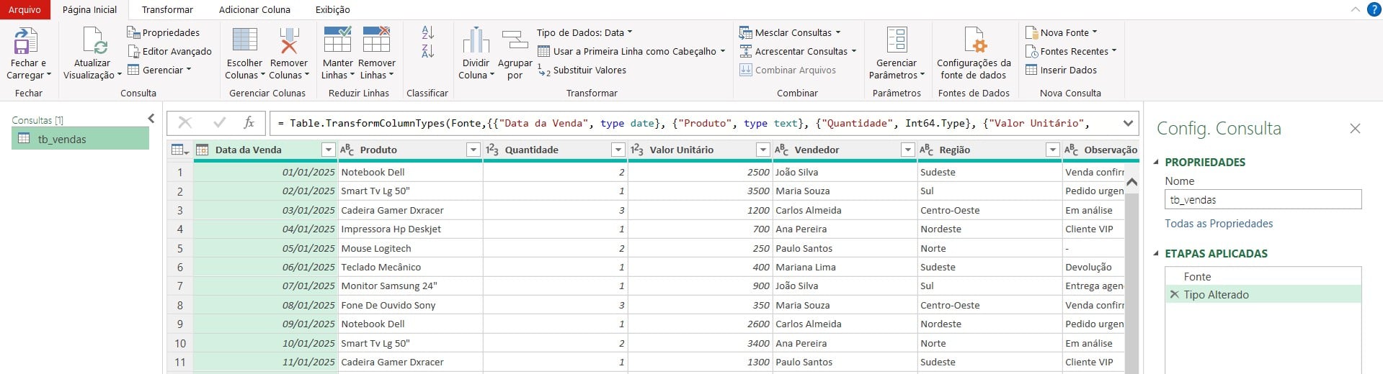Image resolution: width=1383 pixels, height=374 pixels.
Task: Click the Manter Linhas icon
Action: pos(337,41)
